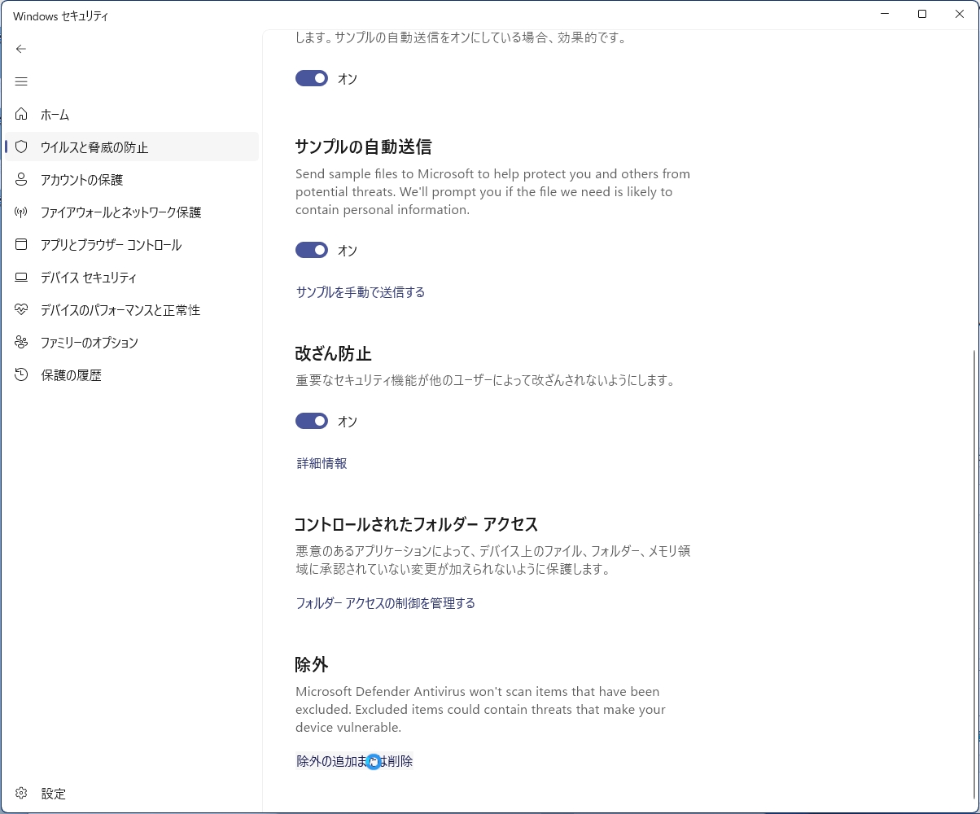
Task: Click フォルダー アクセスの制御を管理する link
Action: pos(386,603)
